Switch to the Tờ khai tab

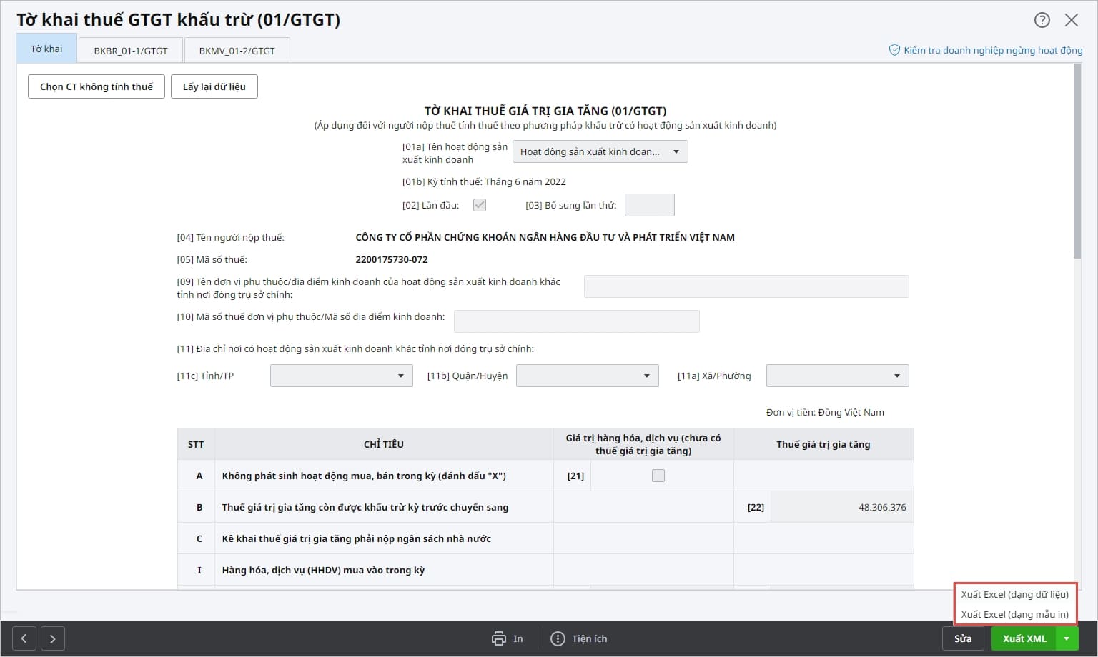46,49
